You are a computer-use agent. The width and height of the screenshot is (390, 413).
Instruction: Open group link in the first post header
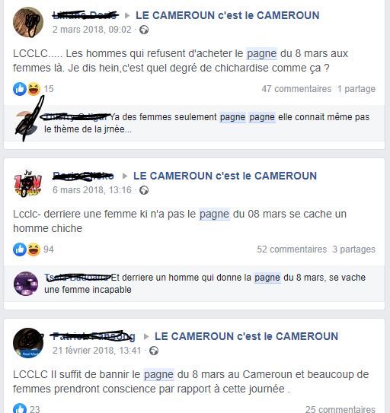228,15
